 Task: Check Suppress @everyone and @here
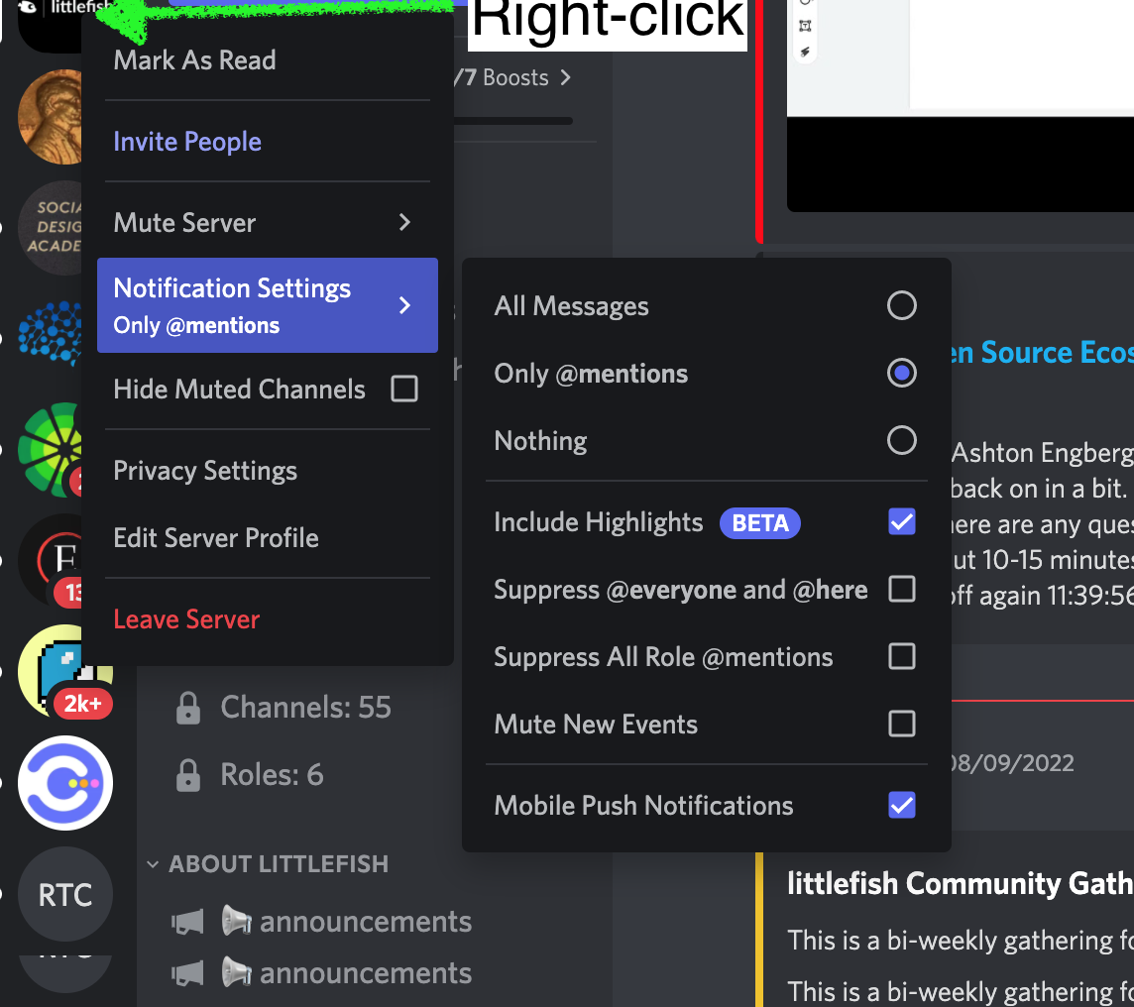[x=901, y=590]
